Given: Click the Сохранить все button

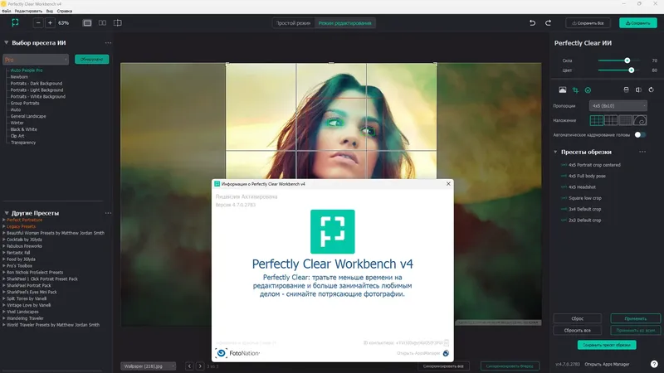Looking at the screenshot, I should (x=588, y=23).
